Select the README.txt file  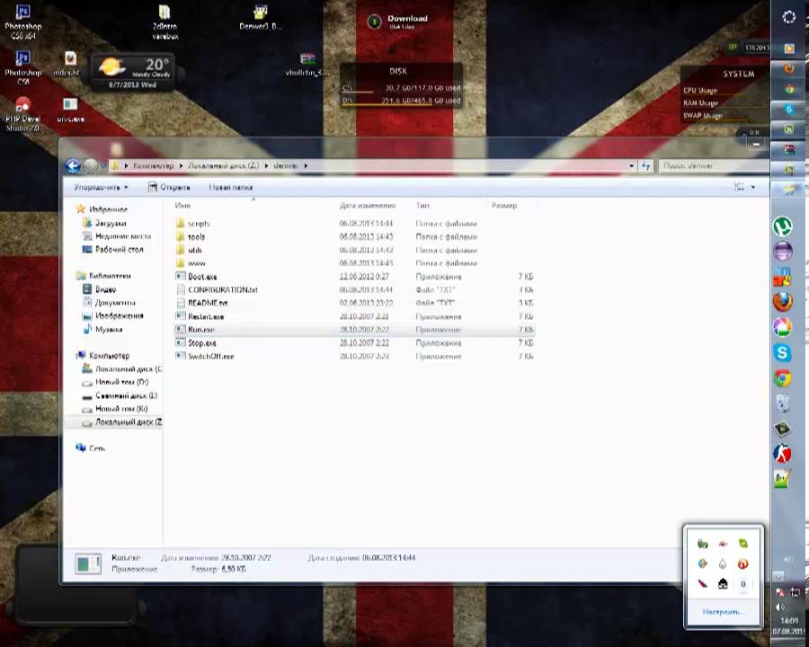pyautogui.click(x=354, y=303)
